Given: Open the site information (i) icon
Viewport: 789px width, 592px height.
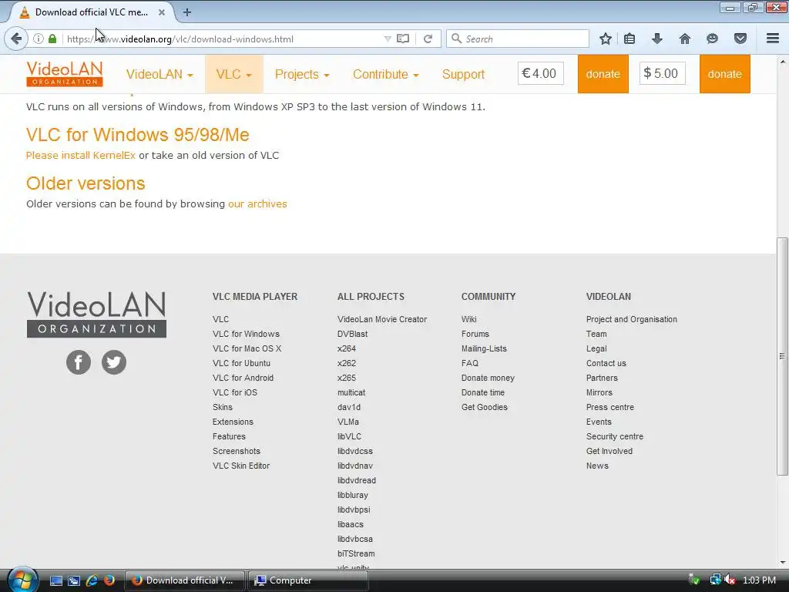Looking at the screenshot, I should [39, 39].
